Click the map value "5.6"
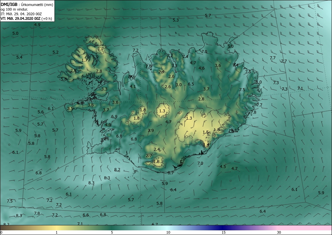The height and width of the screenshot is (235, 332). click(41, 112)
